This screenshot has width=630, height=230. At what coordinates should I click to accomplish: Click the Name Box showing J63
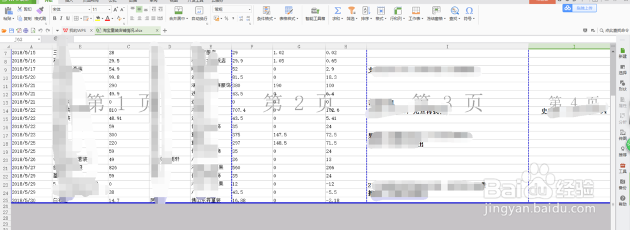point(21,39)
